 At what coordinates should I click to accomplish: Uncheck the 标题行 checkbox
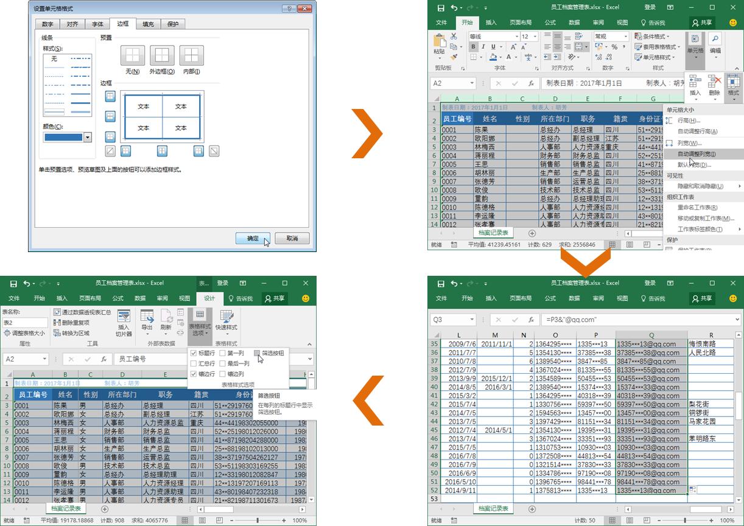(x=194, y=353)
